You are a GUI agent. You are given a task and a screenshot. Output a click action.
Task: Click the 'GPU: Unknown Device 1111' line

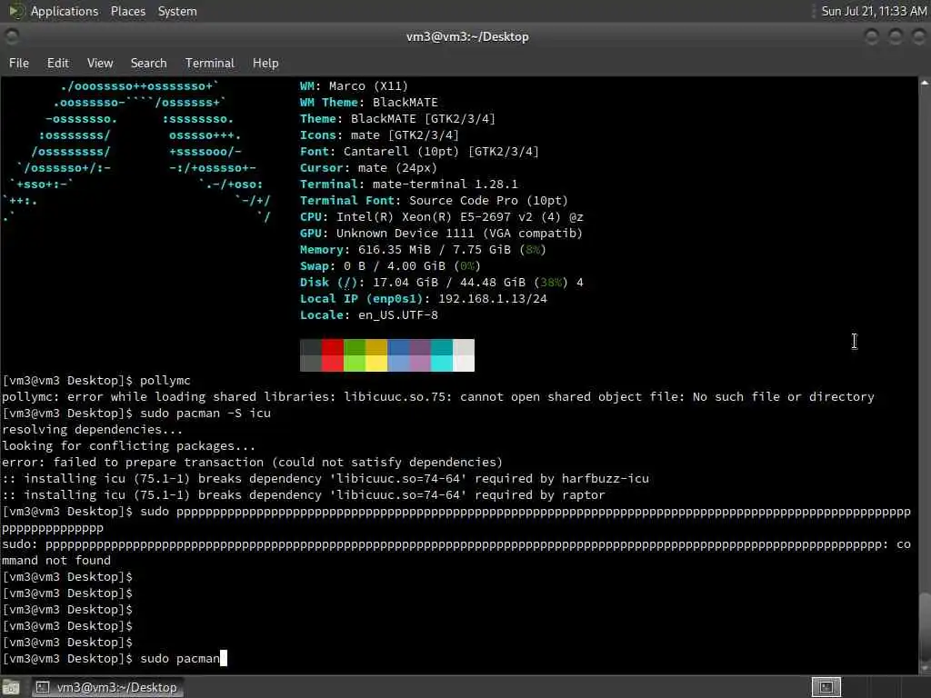441,234
